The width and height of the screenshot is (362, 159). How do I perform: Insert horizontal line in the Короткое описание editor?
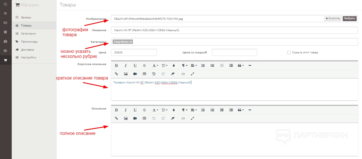250,66
